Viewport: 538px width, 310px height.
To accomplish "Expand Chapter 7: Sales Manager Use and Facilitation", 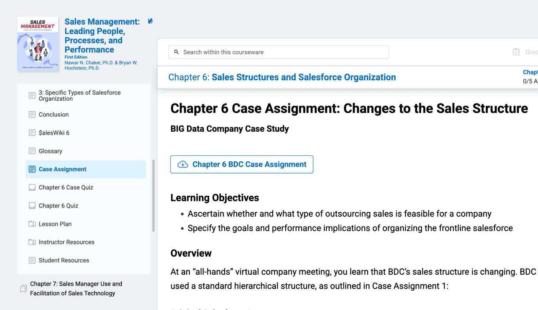I will coord(76,289).
